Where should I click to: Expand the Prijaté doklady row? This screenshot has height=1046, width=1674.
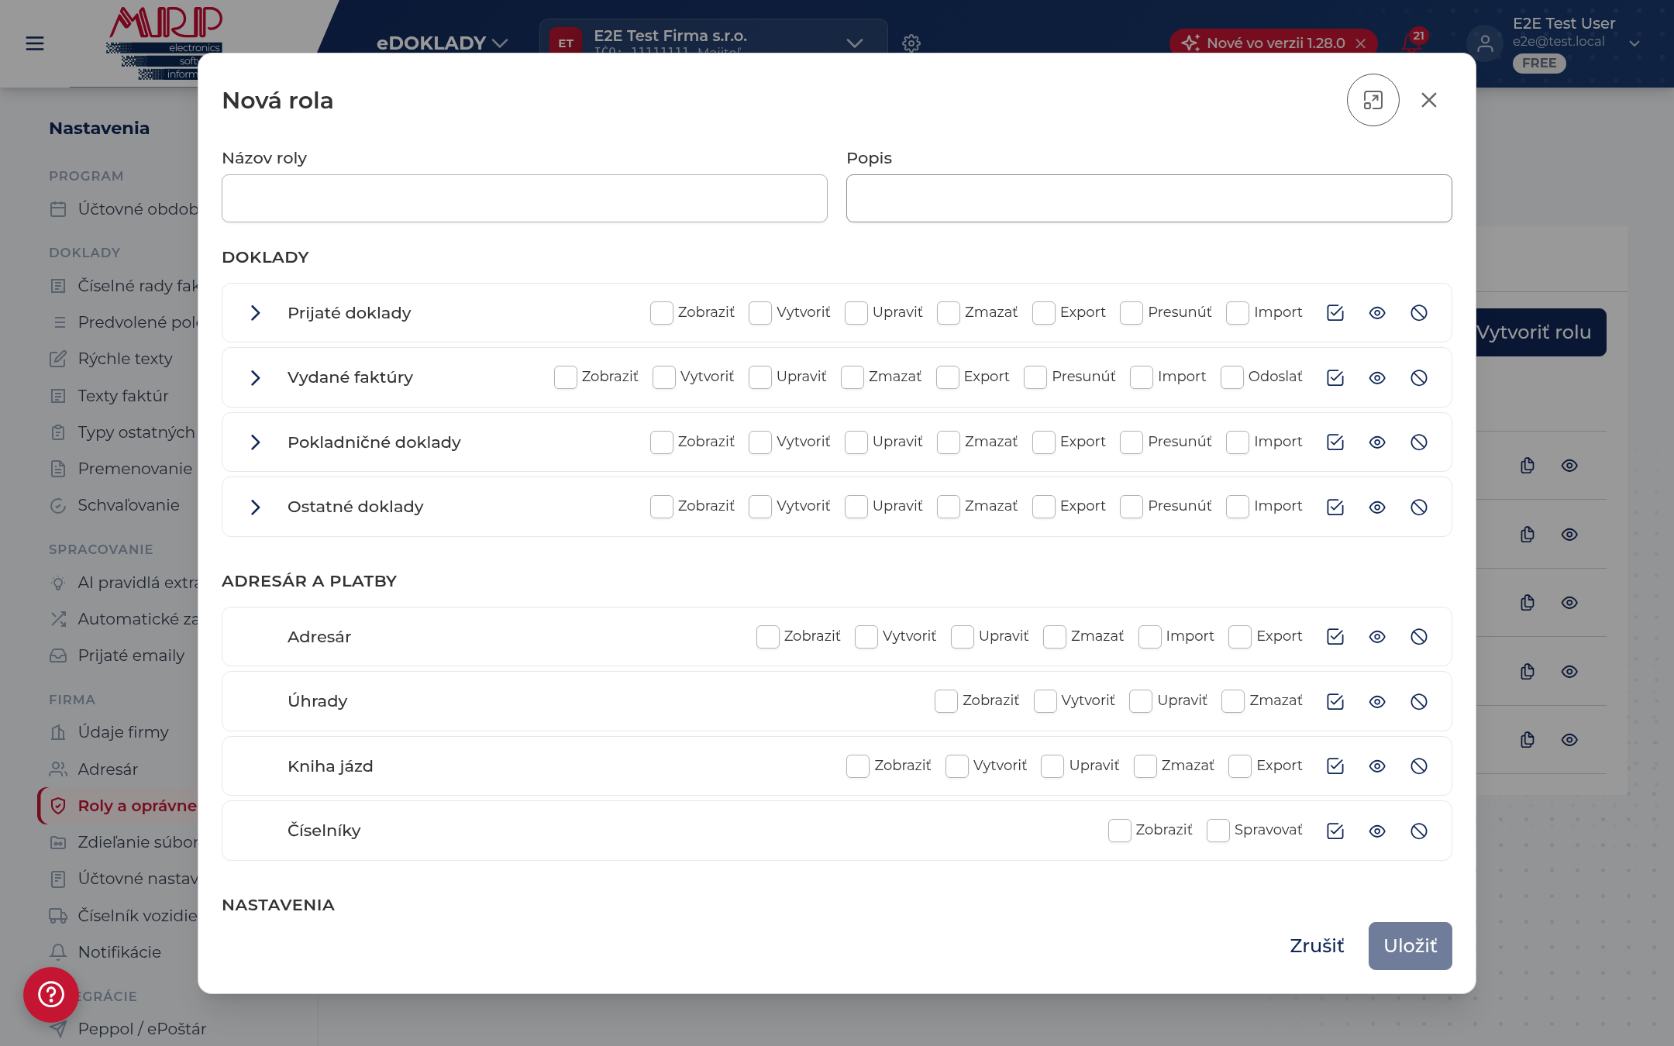coord(255,313)
